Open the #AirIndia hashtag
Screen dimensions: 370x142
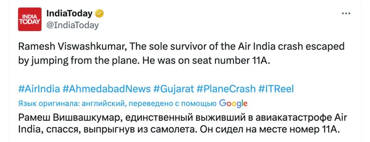39,89
